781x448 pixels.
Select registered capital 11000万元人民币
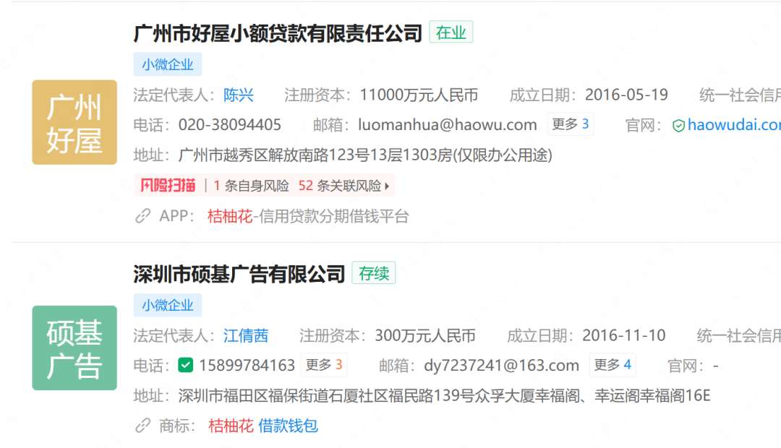click(419, 95)
